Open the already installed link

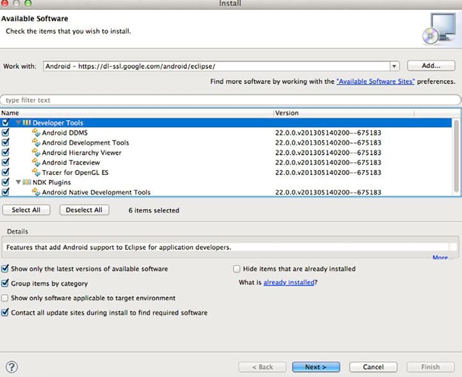(289, 283)
